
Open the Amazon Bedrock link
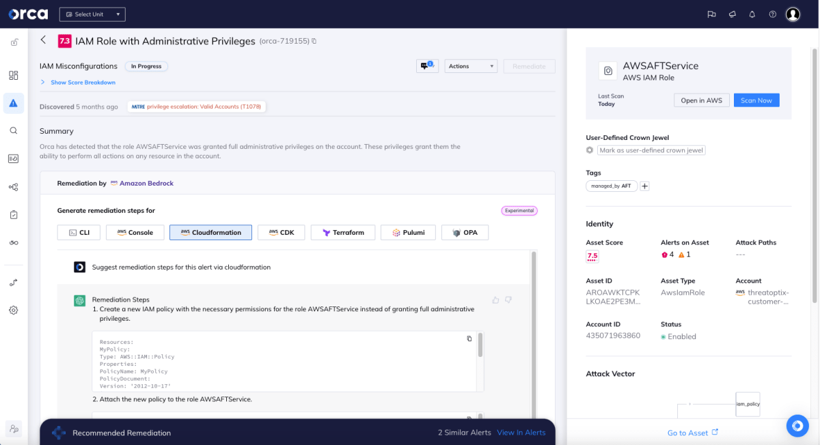(142, 184)
